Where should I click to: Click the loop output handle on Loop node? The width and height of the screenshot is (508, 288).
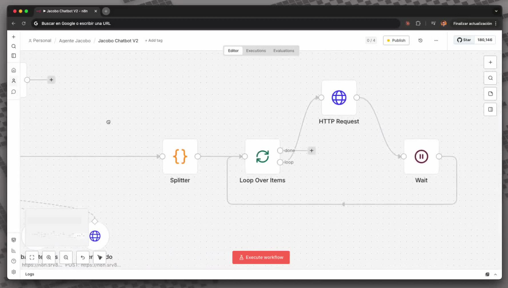pos(280,162)
